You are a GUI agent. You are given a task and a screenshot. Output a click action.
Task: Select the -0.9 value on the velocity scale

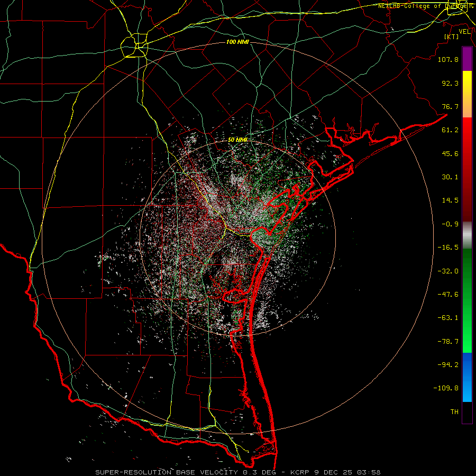450,224
